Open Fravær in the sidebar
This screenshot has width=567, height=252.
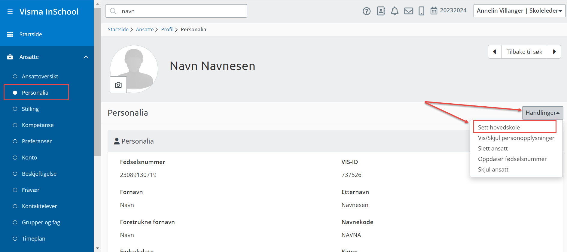point(30,190)
